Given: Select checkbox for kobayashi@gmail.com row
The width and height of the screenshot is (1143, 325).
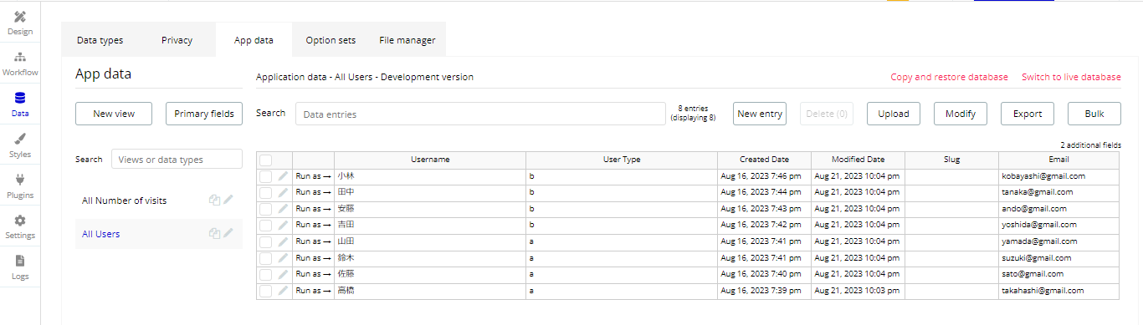Looking at the screenshot, I should [265, 176].
